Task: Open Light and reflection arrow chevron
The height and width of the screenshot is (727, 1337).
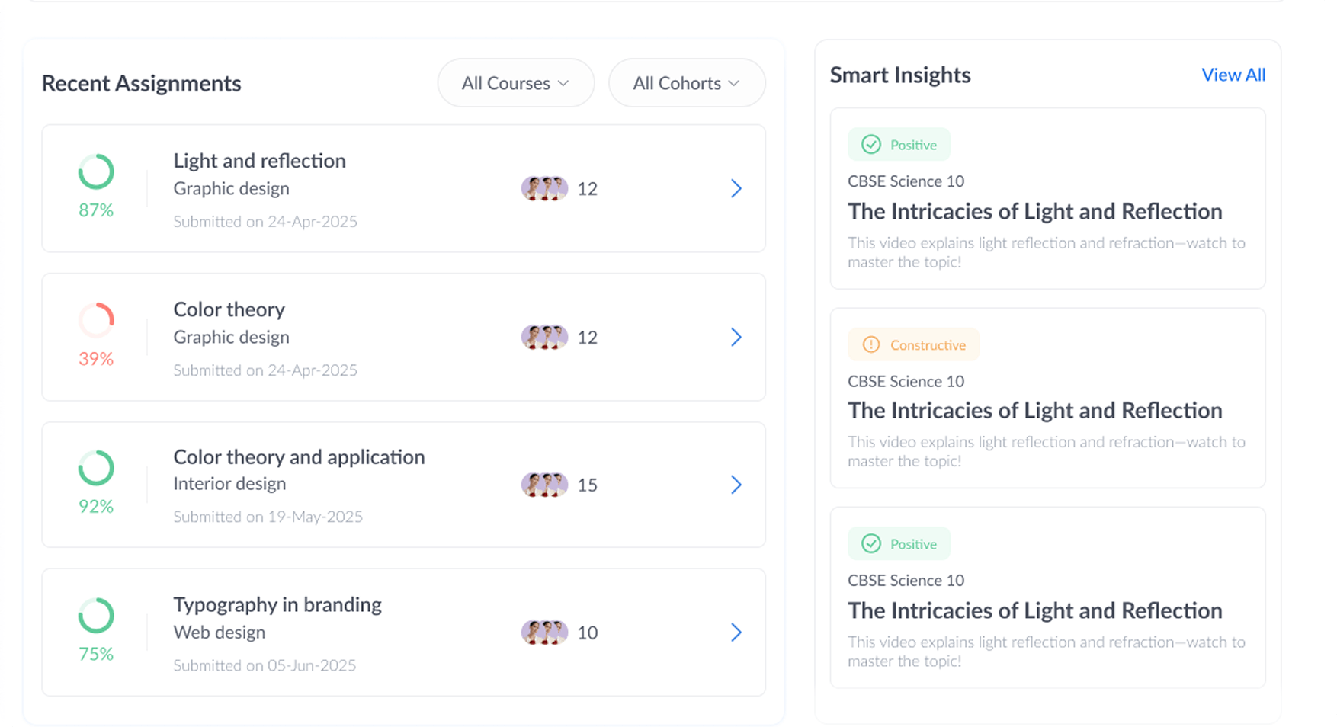Action: click(736, 188)
